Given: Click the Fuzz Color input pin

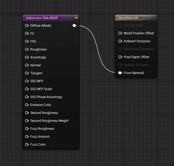Looking at the screenshot, I should [27, 145].
